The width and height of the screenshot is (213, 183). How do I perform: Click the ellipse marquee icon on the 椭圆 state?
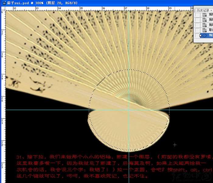(x=204, y=36)
